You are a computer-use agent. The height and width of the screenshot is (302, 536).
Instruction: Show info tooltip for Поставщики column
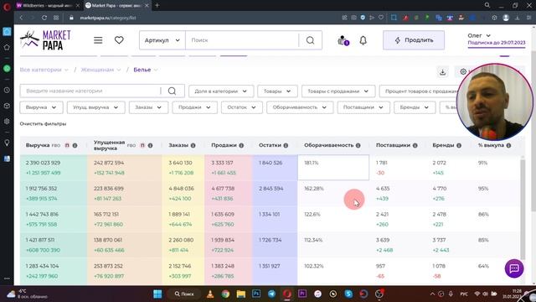click(x=415, y=145)
